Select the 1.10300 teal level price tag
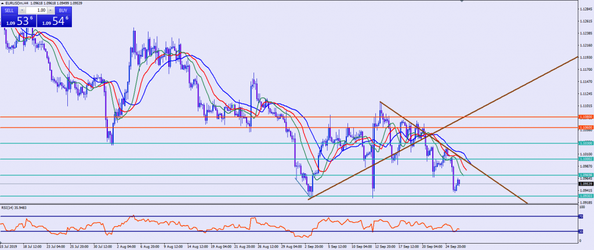The height and width of the screenshot is (250, 594). click(585, 143)
